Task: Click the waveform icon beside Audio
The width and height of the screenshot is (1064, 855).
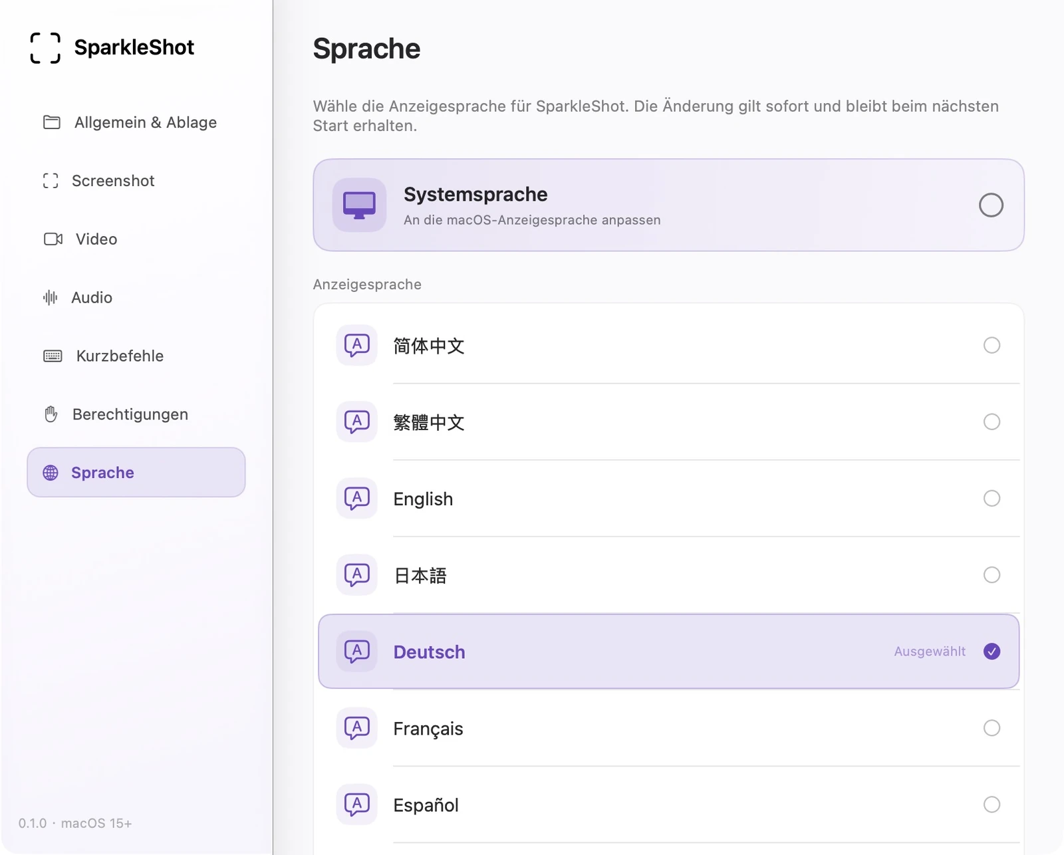Action: coord(51,297)
